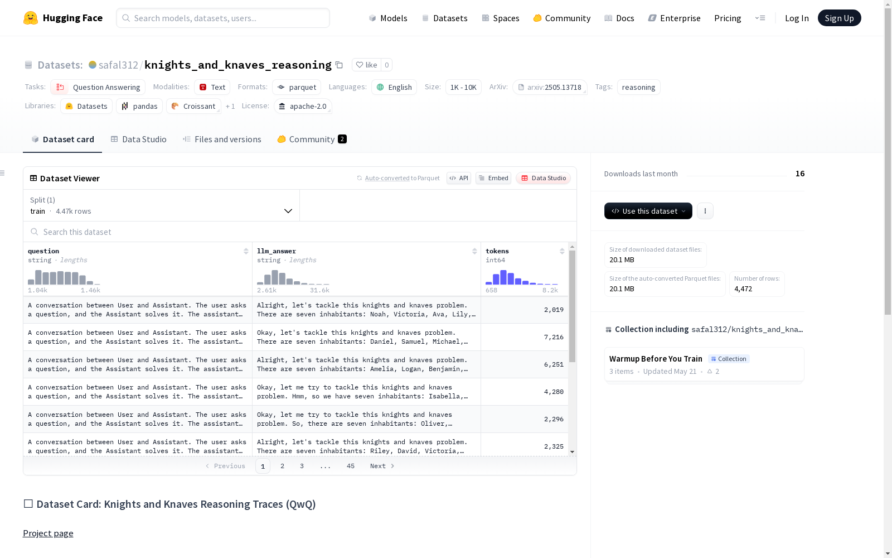The height and width of the screenshot is (558, 892).
Task: Go to Datasets in top navigation
Action: click(x=444, y=18)
